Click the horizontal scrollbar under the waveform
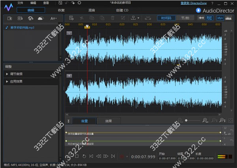This screenshot has width=237, height=168. pyautogui.click(x=143, y=115)
